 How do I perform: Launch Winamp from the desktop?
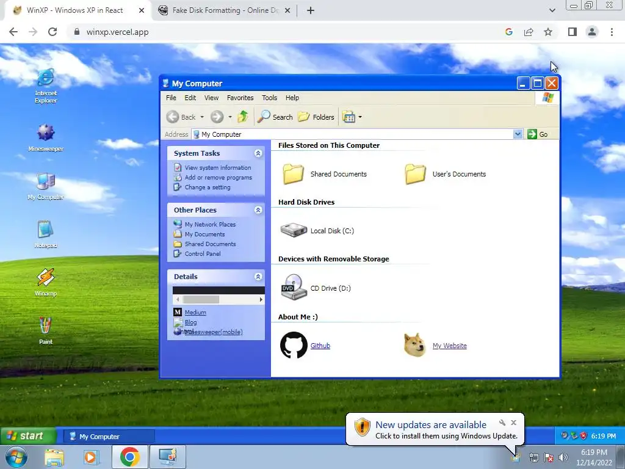(x=45, y=282)
